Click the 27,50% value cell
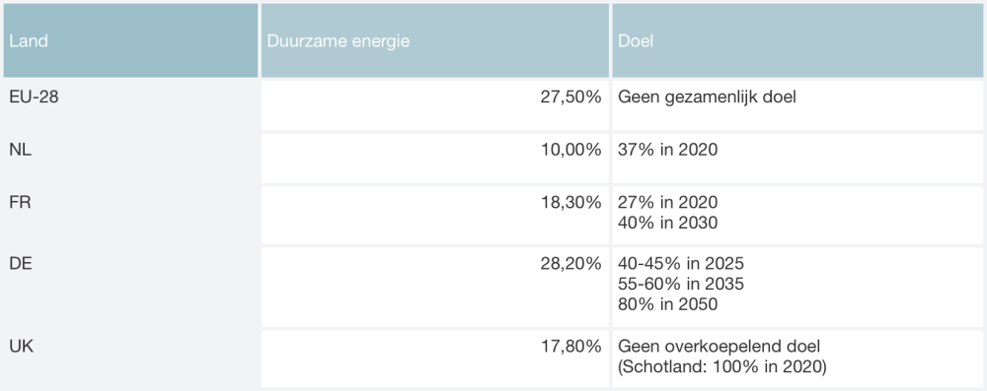This screenshot has width=987, height=391. (x=435, y=105)
